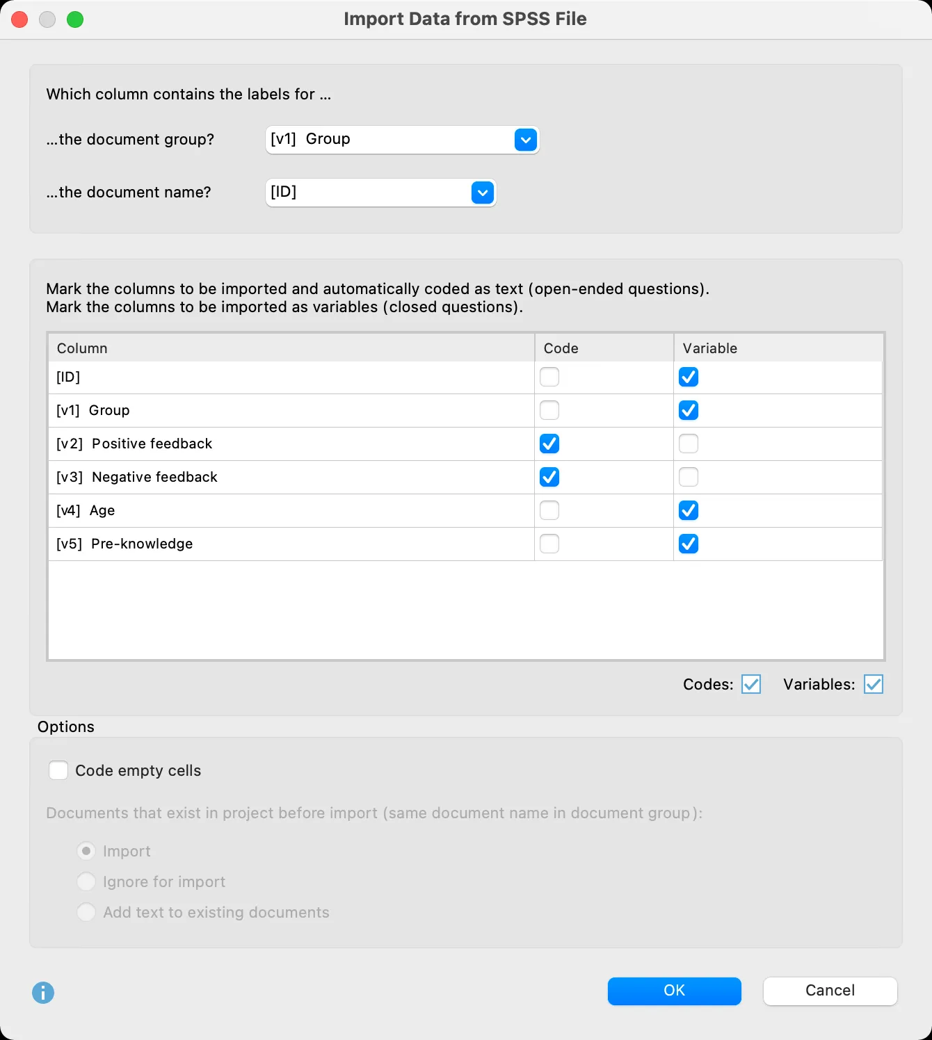This screenshot has height=1040, width=932.
Task: Disable Variable for the [ID] column
Action: click(x=688, y=377)
